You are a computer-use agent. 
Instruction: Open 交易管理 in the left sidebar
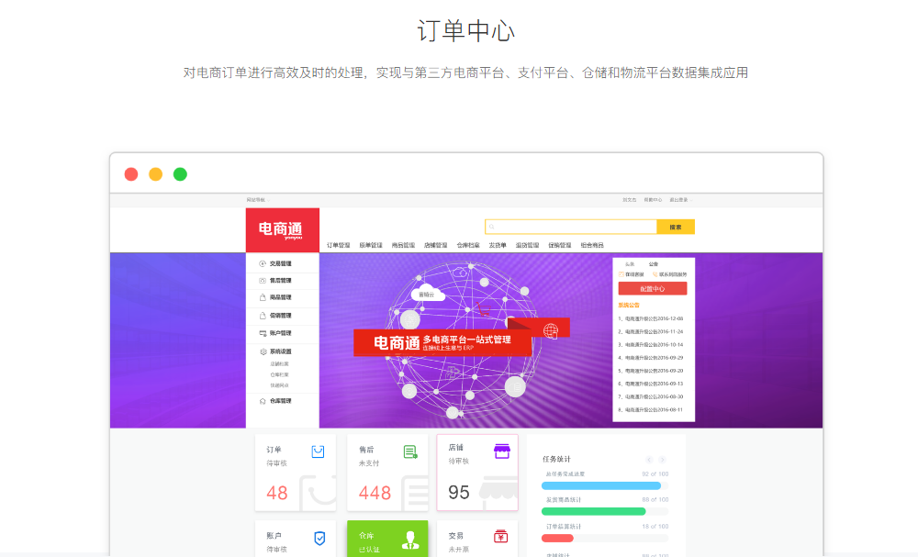(x=280, y=263)
